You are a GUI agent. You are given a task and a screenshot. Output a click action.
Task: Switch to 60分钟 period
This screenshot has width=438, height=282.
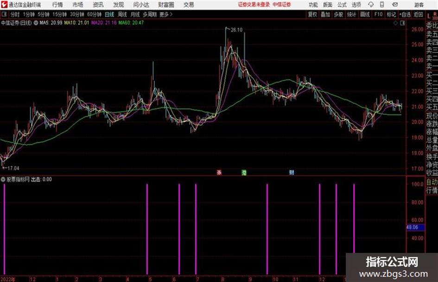coord(95,14)
